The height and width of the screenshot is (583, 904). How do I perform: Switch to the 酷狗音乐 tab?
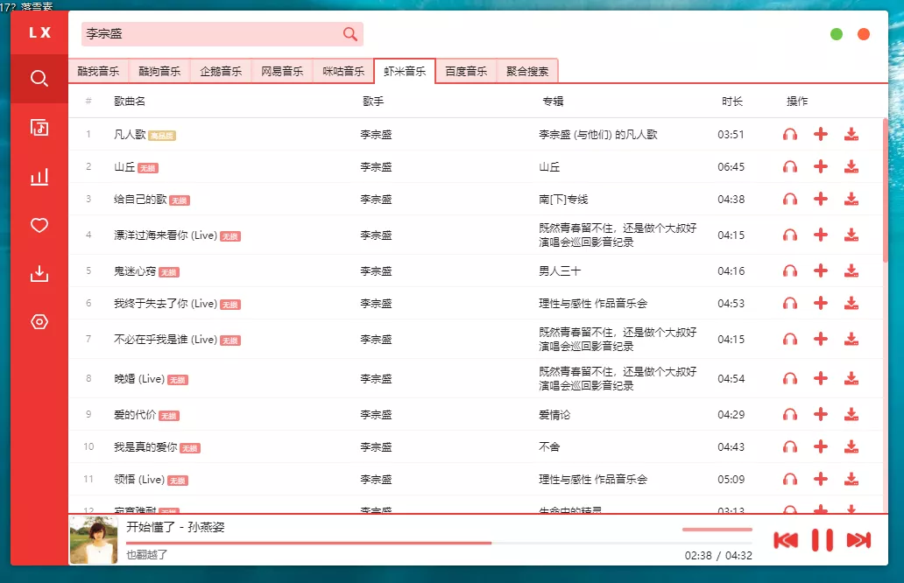[x=159, y=70]
